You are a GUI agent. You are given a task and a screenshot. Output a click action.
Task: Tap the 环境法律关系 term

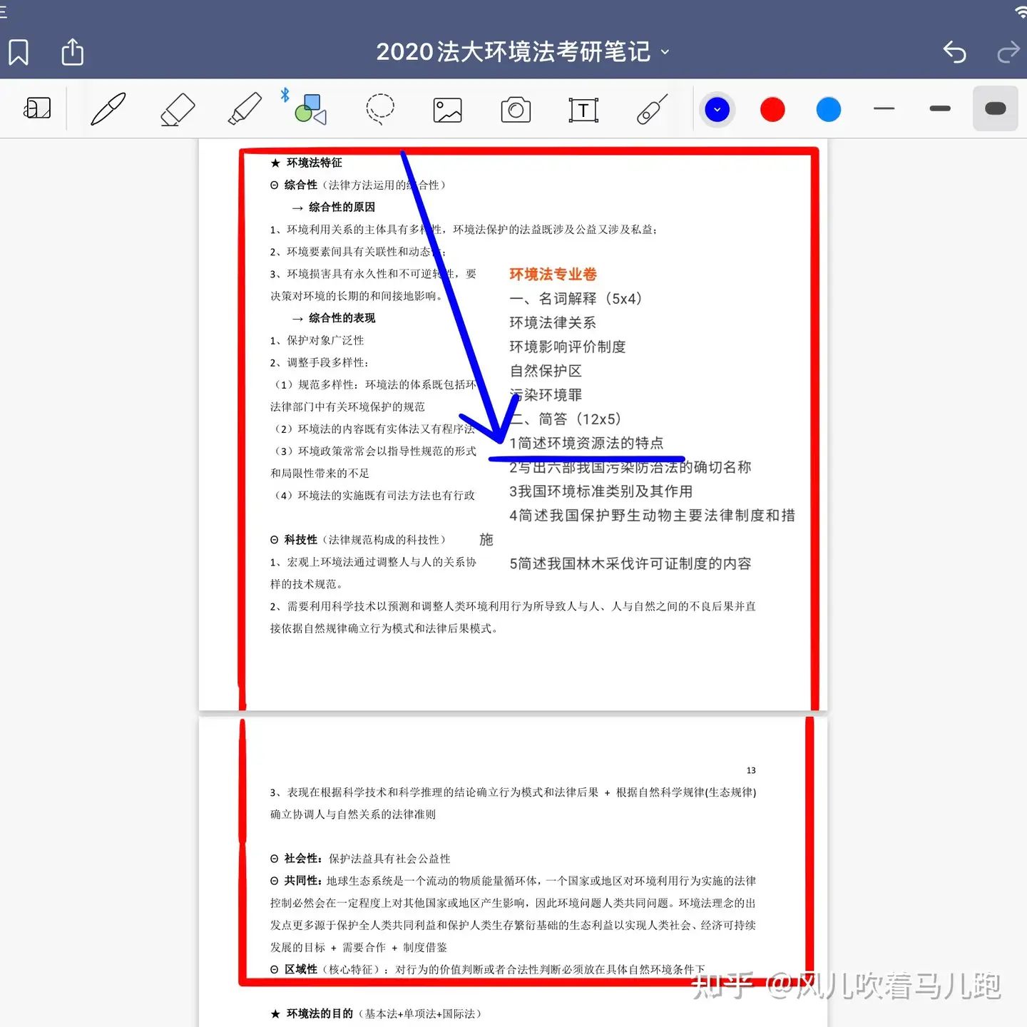(552, 322)
